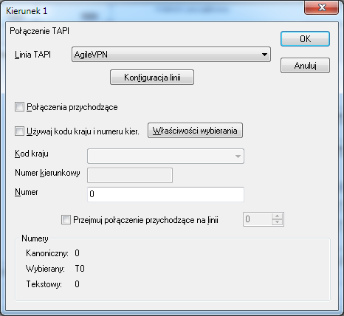The width and height of the screenshot is (344, 316).
Task: Click into the Numer input field
Action: coord(165,194)
